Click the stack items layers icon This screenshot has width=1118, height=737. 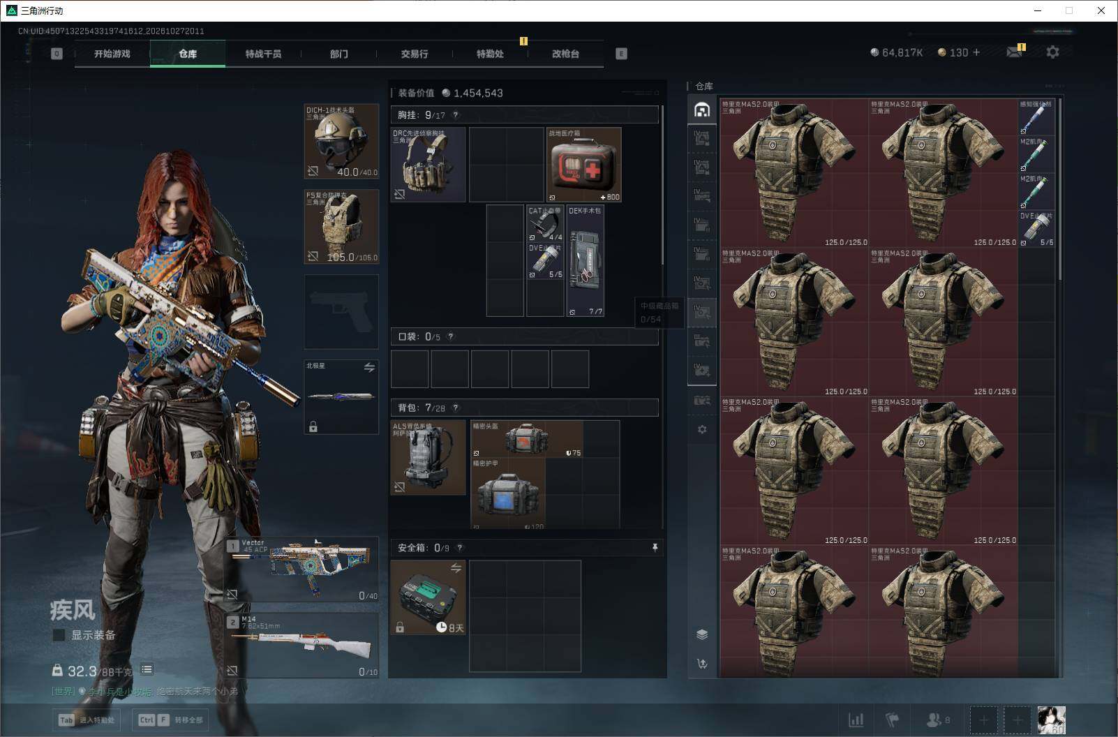[x=702, y=634]
